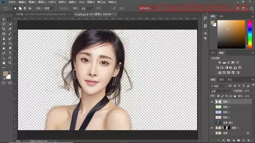This screenshot has width=255, height=143.
Task: Show layer 3 with blue thumbnail
Action: click(x=212, y=112)
